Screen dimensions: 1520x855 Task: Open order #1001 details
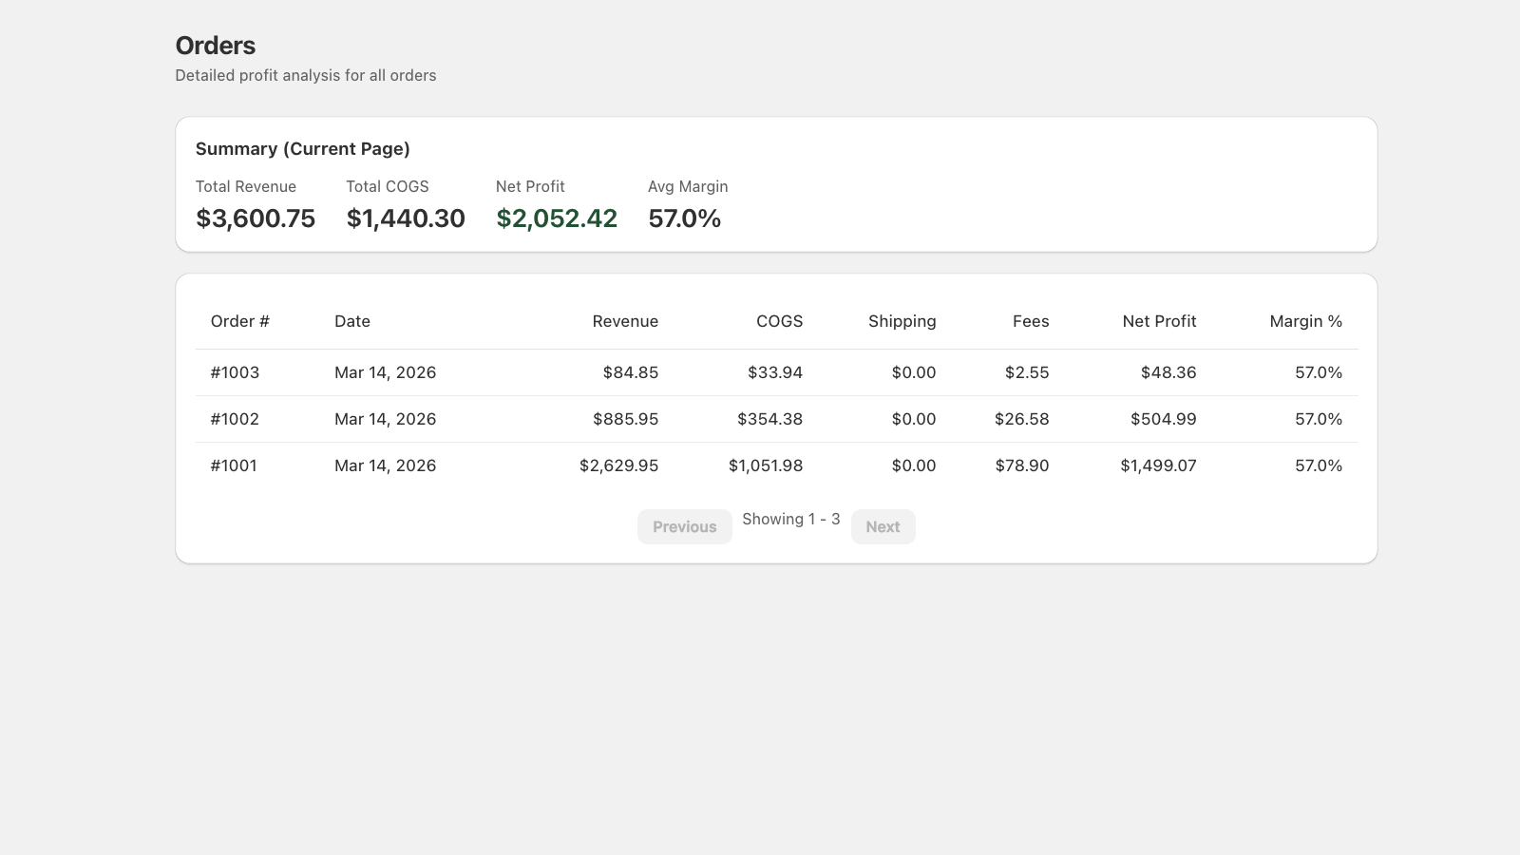pos(234,465)
